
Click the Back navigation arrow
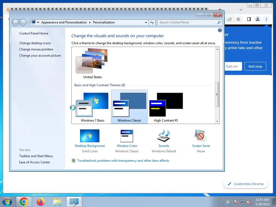pos(15,22)
